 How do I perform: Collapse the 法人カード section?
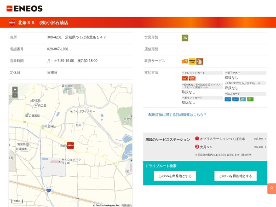(245, 94)
